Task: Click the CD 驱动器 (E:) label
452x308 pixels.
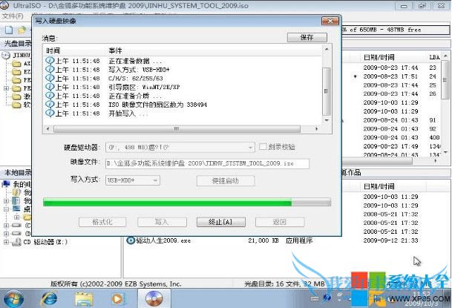Action: [45, 242]
